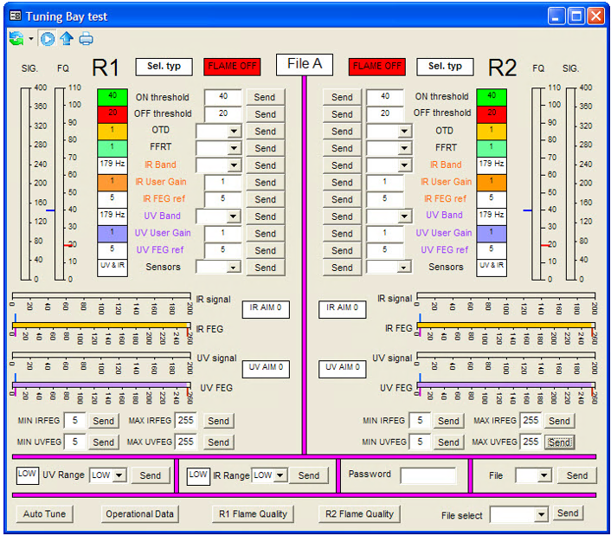The width and height of the screenshot is (611, 536).
Task: Click the R2 FLAME OFF indicator
Action: (x=376, y=67)
